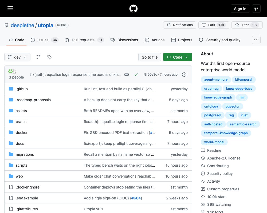This screenshot has width=267, height=213.
Task: View all branches icon
Action: point(38,57)
